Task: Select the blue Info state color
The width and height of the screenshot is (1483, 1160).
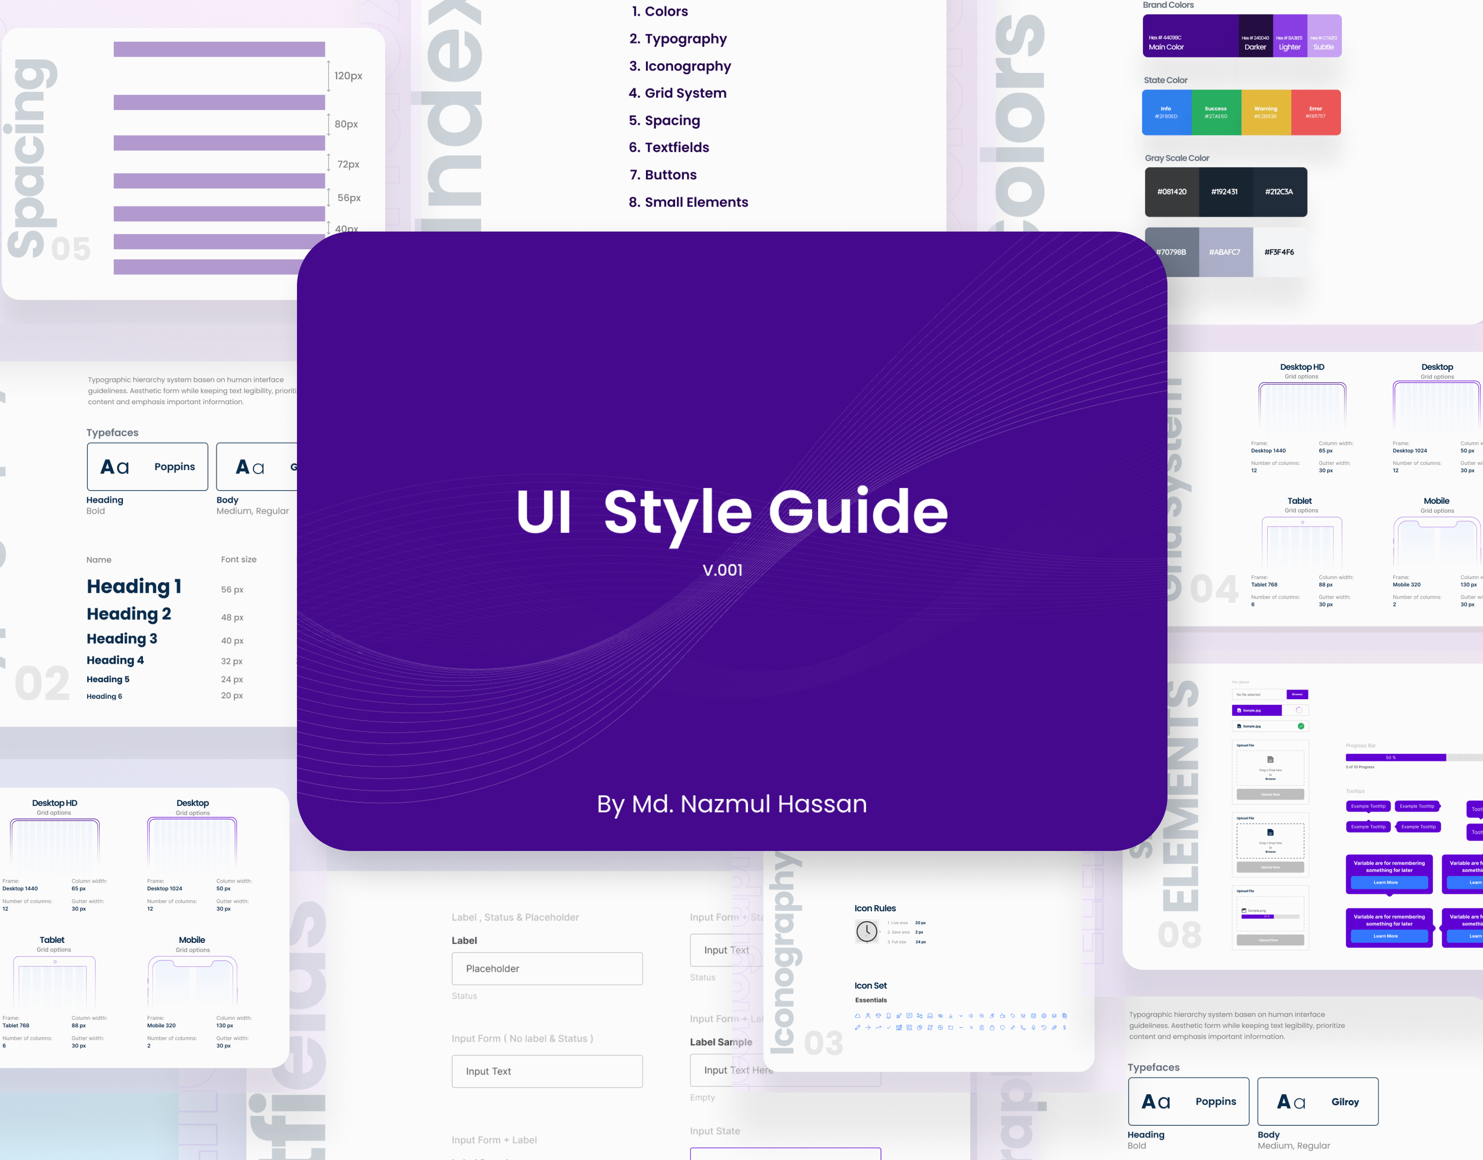Action: 1167,112
